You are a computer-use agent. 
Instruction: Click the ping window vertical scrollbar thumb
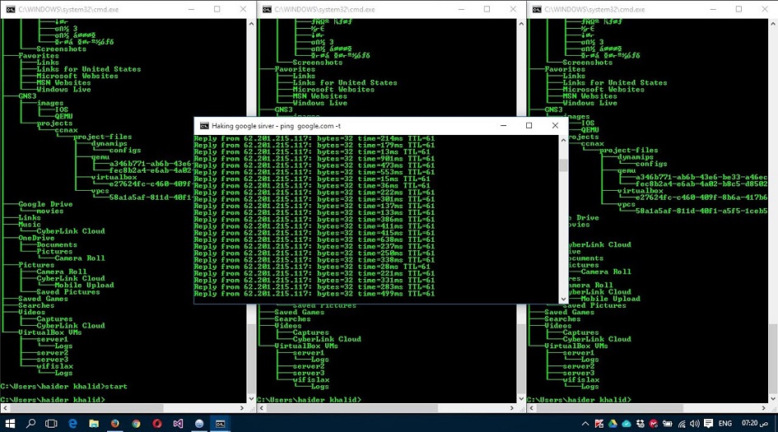click(x=564, y=165)
